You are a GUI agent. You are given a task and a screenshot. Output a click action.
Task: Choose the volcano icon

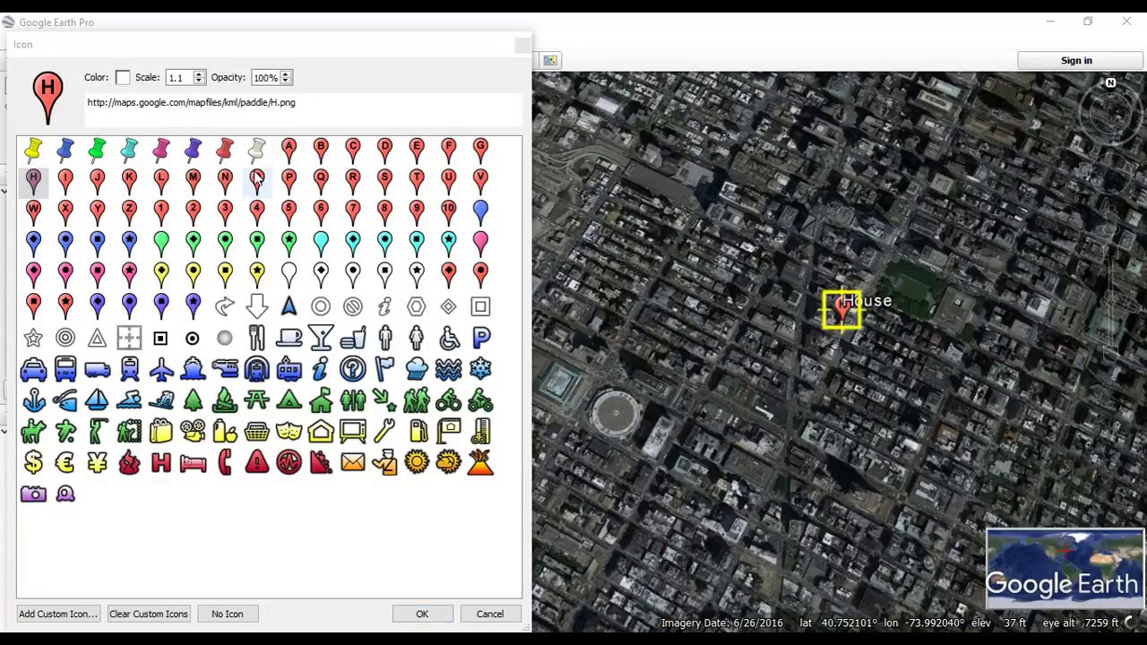click(x=480, y=463)
